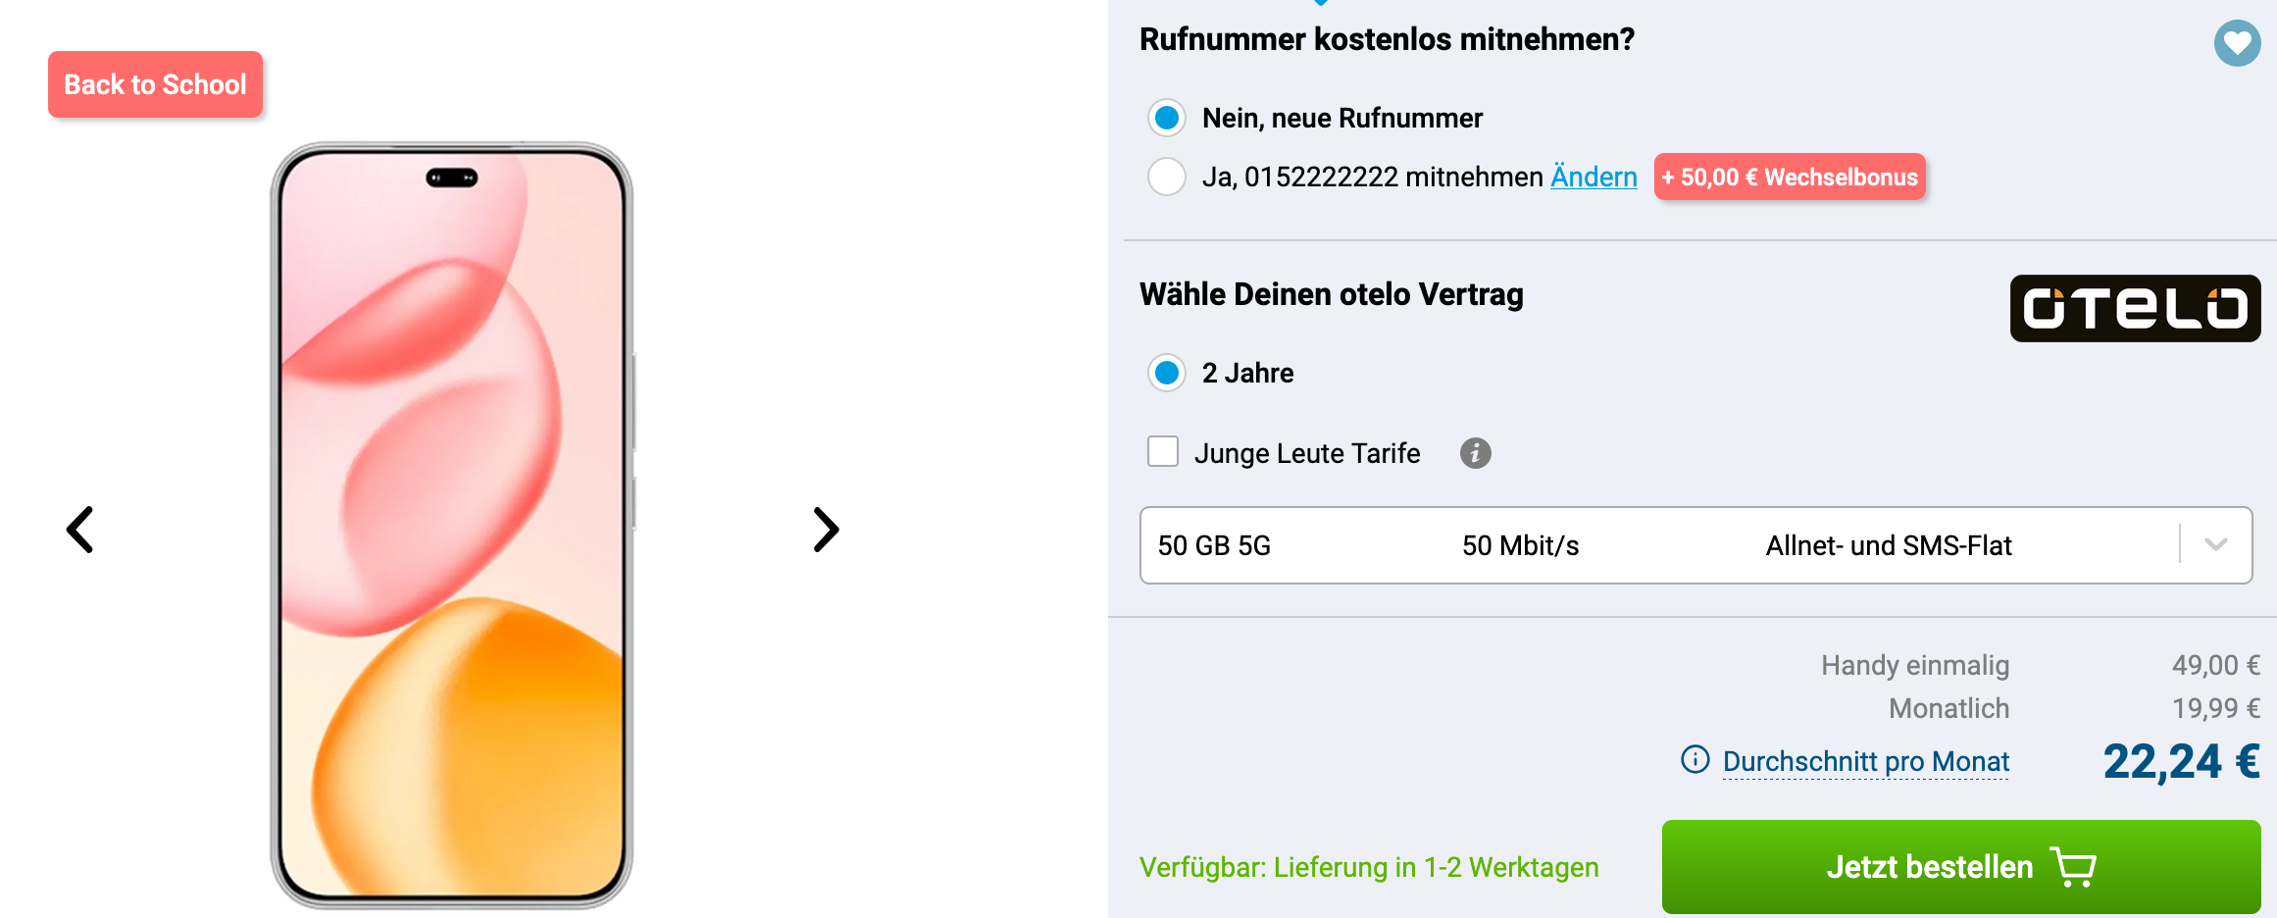Screen dimensions: 2277x918
Task: Enable Junge Leute Tarife checkbox
Action: pyautogui.click(x=1163, y=452)
